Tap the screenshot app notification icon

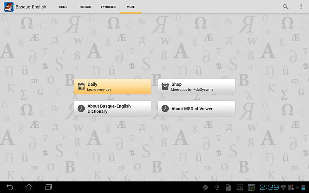pos(251,188)
